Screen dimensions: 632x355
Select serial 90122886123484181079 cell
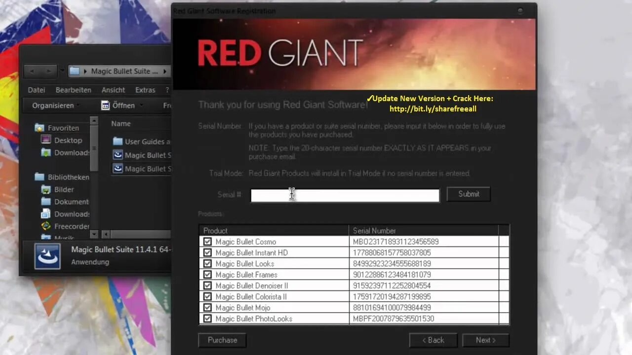[424, 275]
